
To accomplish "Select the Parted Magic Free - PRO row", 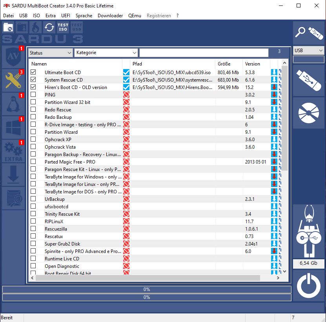I will click(x=155, y=162).
